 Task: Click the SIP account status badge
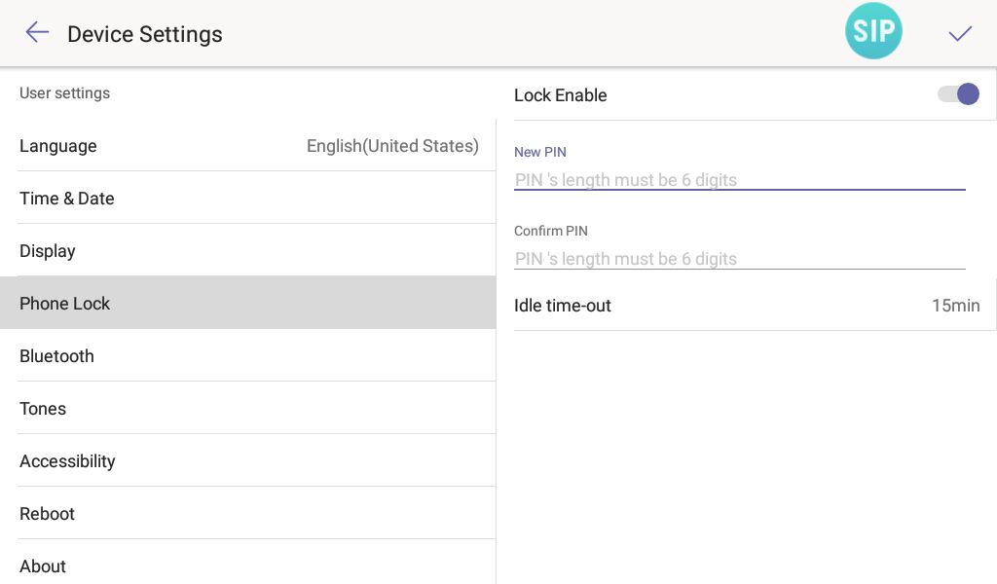[873, 31]
